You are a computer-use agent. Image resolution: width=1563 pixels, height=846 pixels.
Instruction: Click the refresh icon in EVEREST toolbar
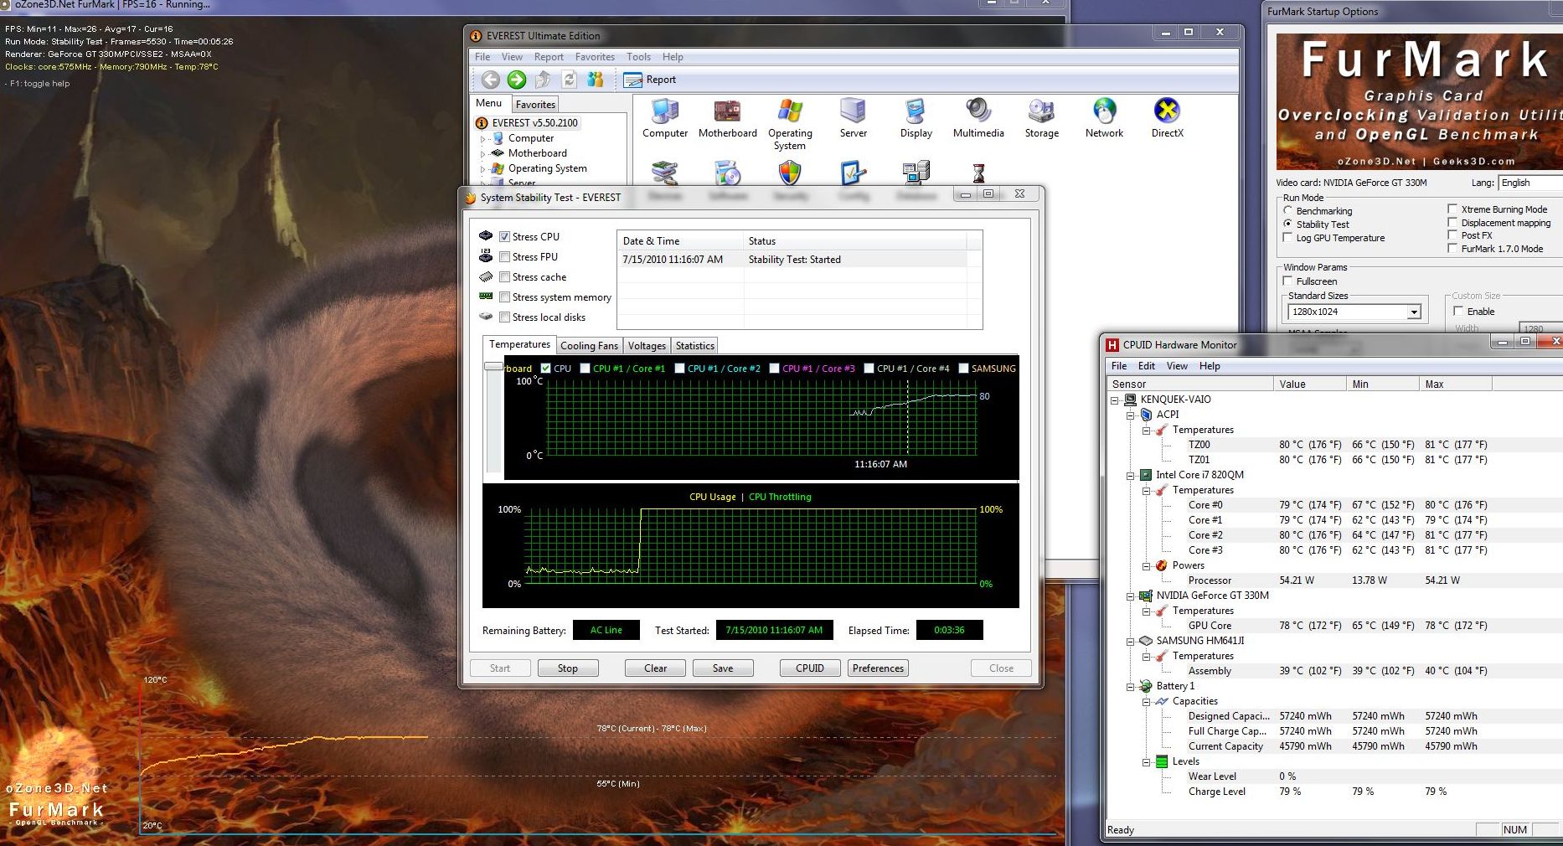pos(570,80)
